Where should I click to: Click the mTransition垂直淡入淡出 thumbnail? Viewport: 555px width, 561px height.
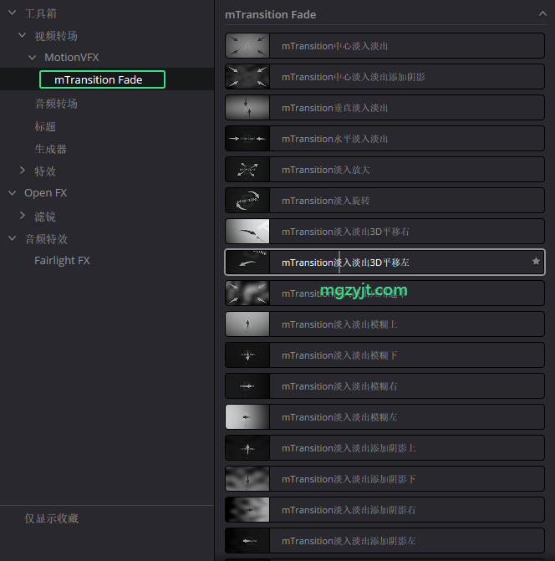tap(247, 108)
